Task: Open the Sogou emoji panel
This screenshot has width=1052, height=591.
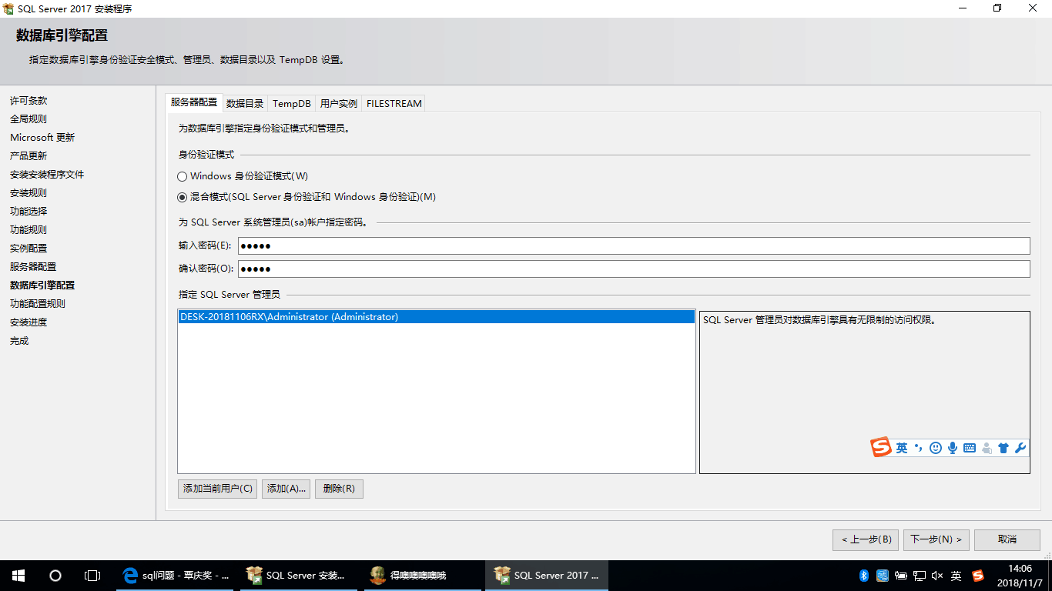Action: [x=935, y=448]
